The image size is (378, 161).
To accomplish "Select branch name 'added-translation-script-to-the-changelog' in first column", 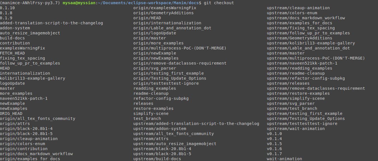I will [52, 23].
